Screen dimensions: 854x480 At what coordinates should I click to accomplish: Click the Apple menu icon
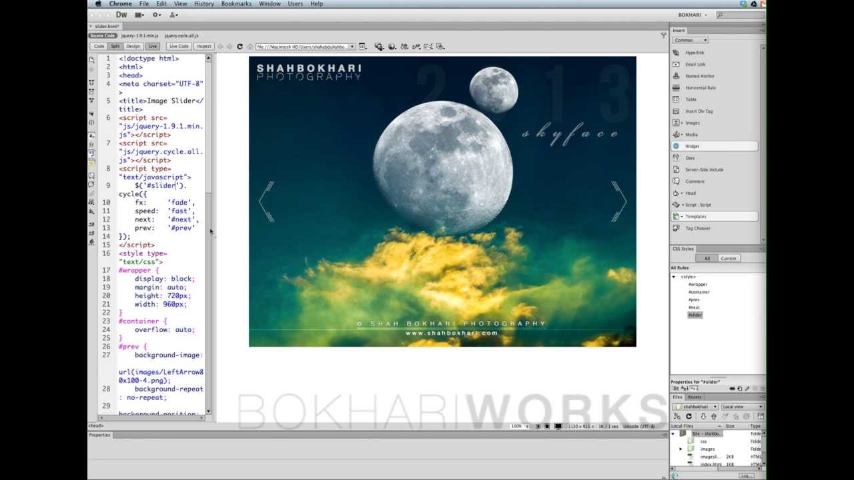(98, 3)
